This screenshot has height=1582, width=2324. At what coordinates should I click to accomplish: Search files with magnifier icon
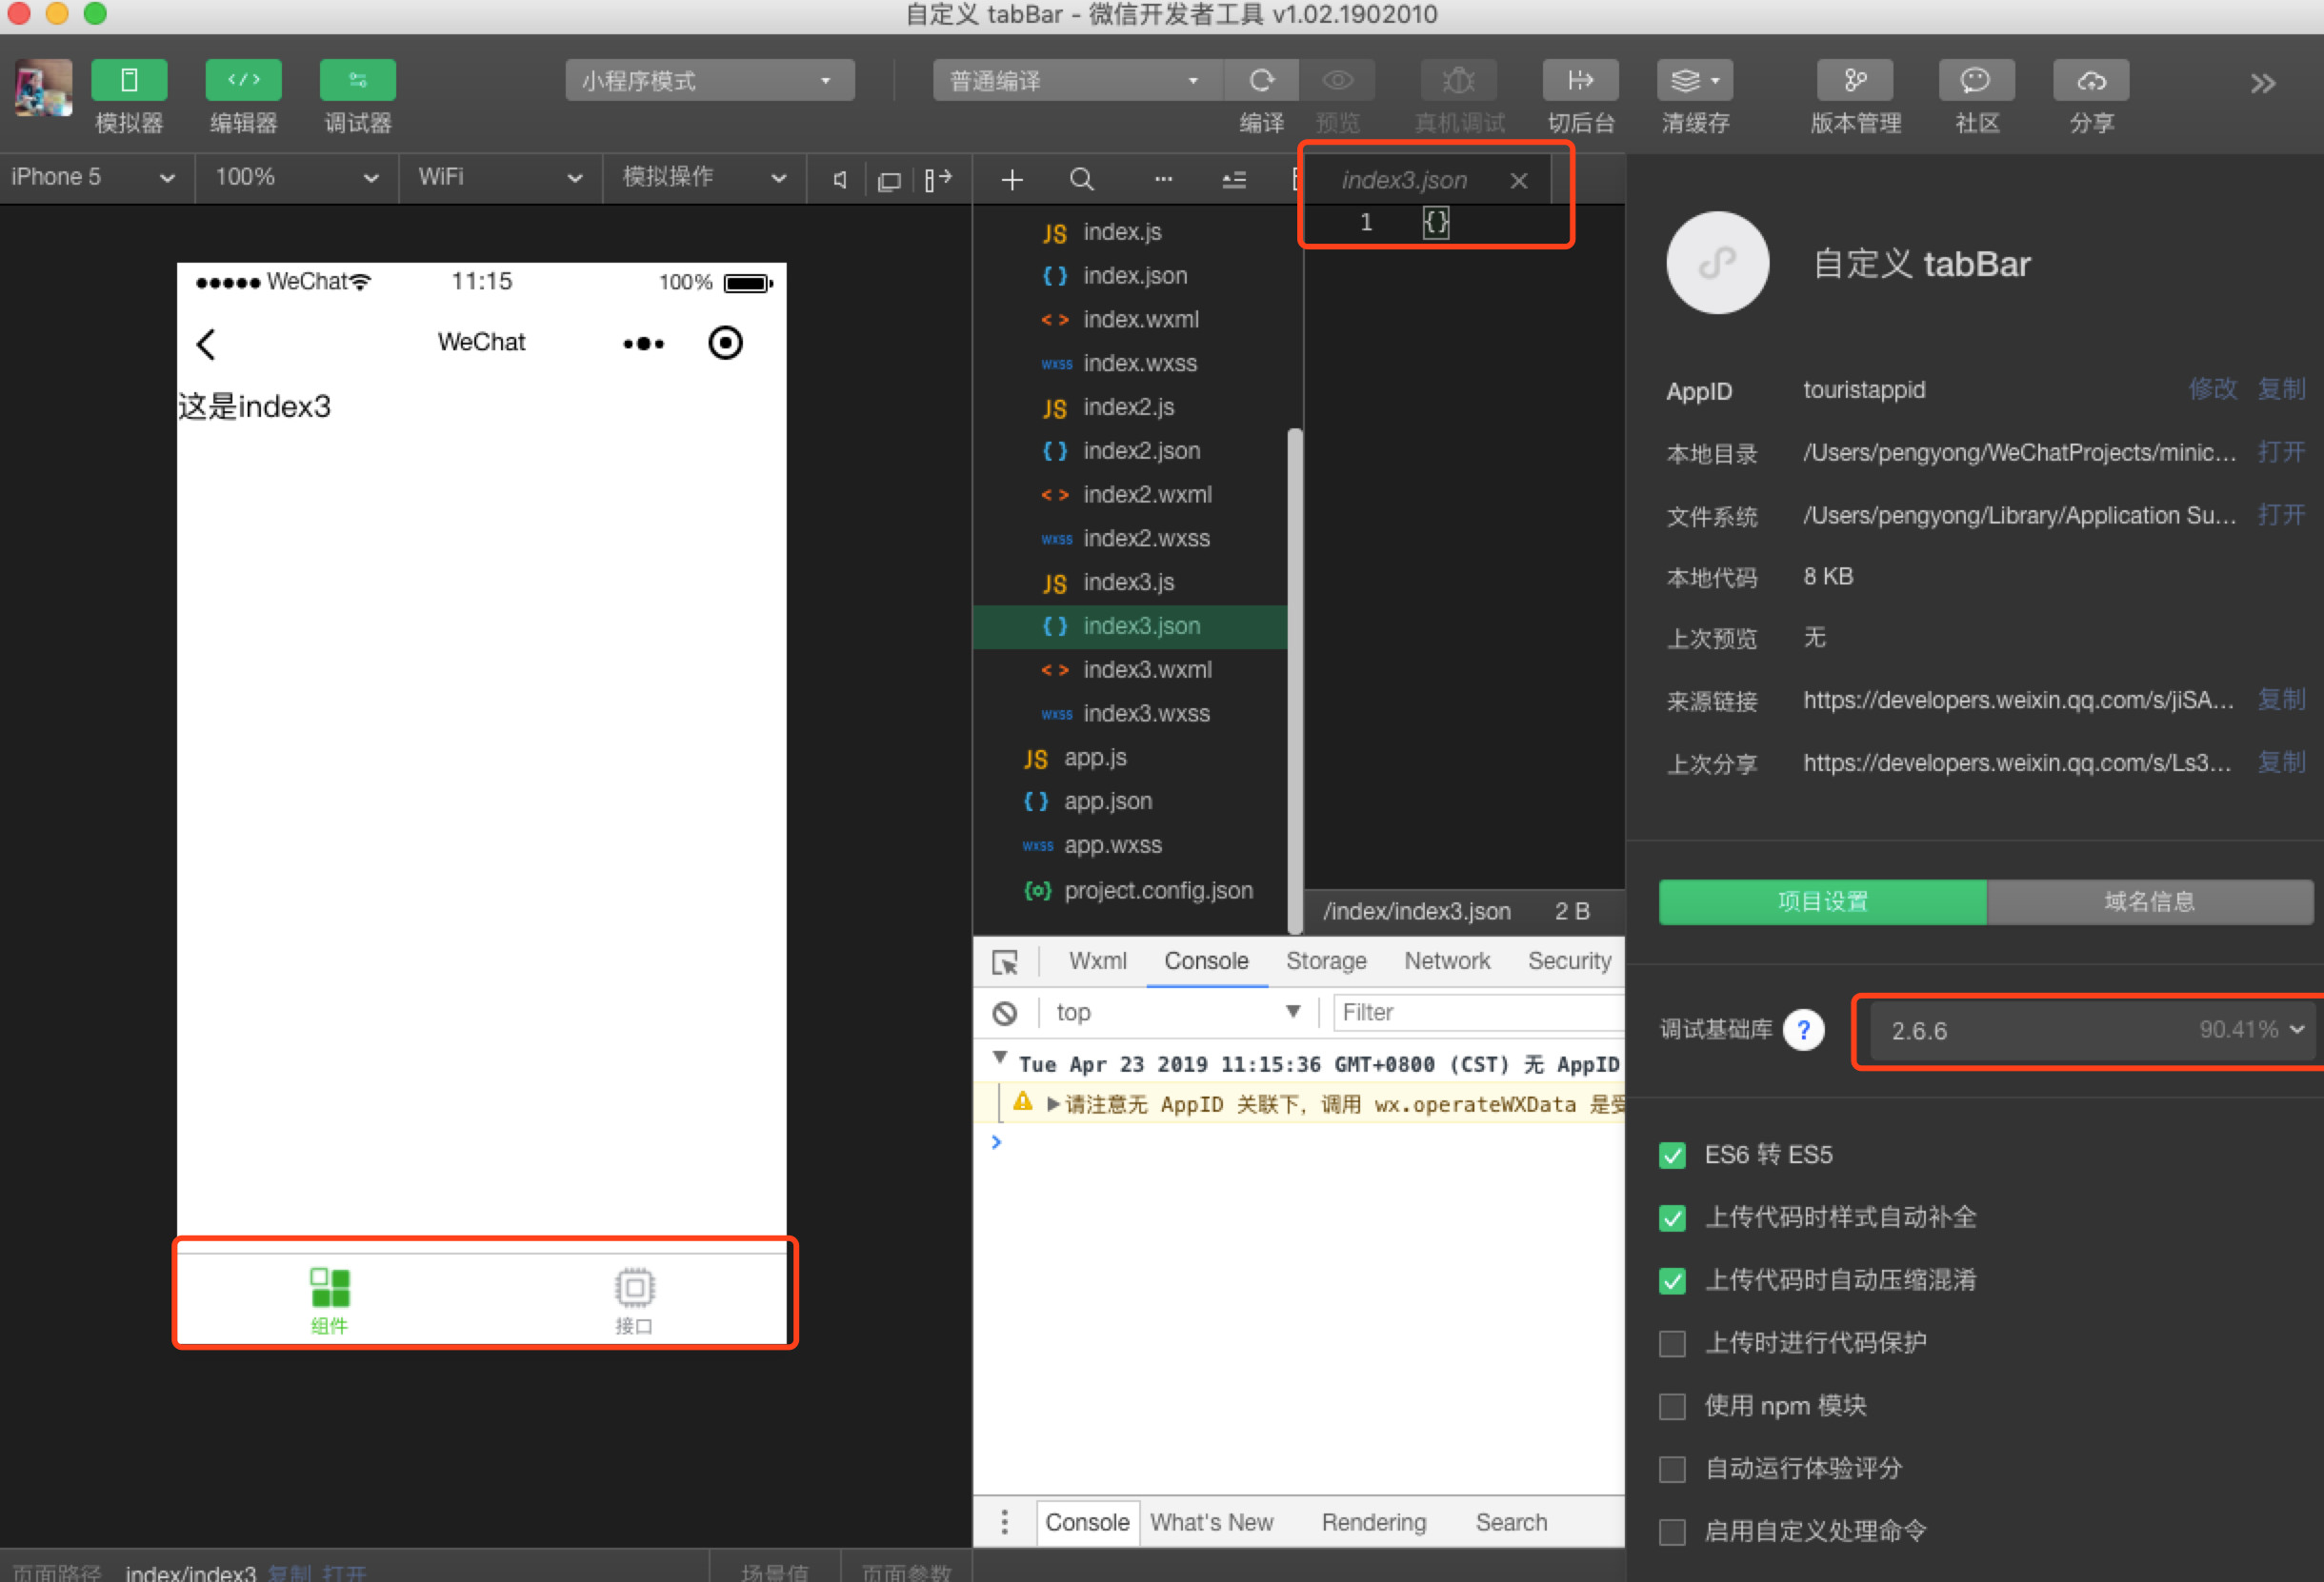tap(1081, 180)
